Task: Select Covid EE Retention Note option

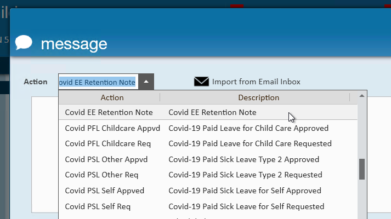Action: [x=109, y=112]
